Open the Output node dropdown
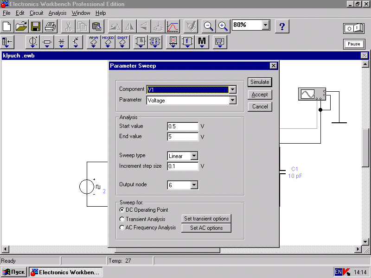The image size is (371, 278). click(194, 185)
